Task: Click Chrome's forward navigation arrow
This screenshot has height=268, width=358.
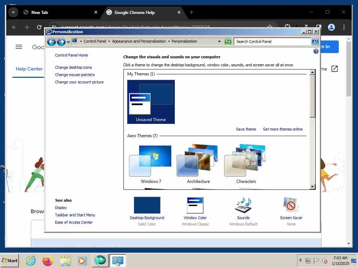Action: tap(27, 27)
